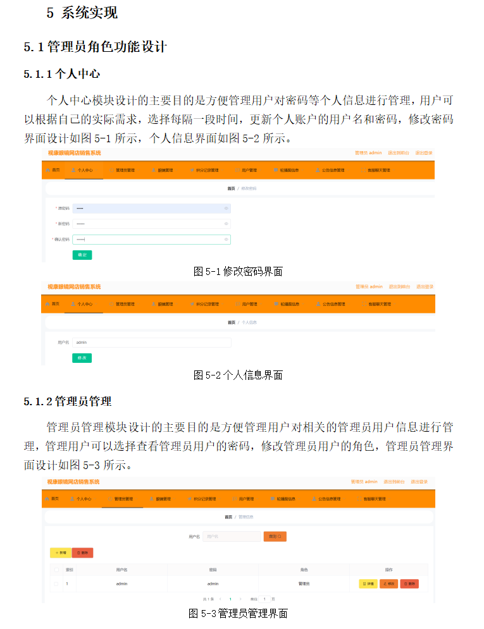Open 积分记录管理 menu in figure 5-2
The width and height of the screenshot is (484, 629).
(x=205, y=304)
